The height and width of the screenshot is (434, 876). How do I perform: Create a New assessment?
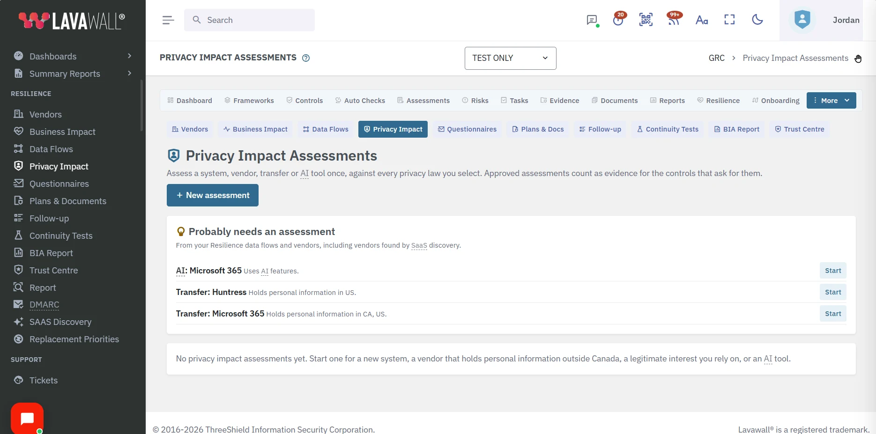pyautogui.click(x=213, y=195)
